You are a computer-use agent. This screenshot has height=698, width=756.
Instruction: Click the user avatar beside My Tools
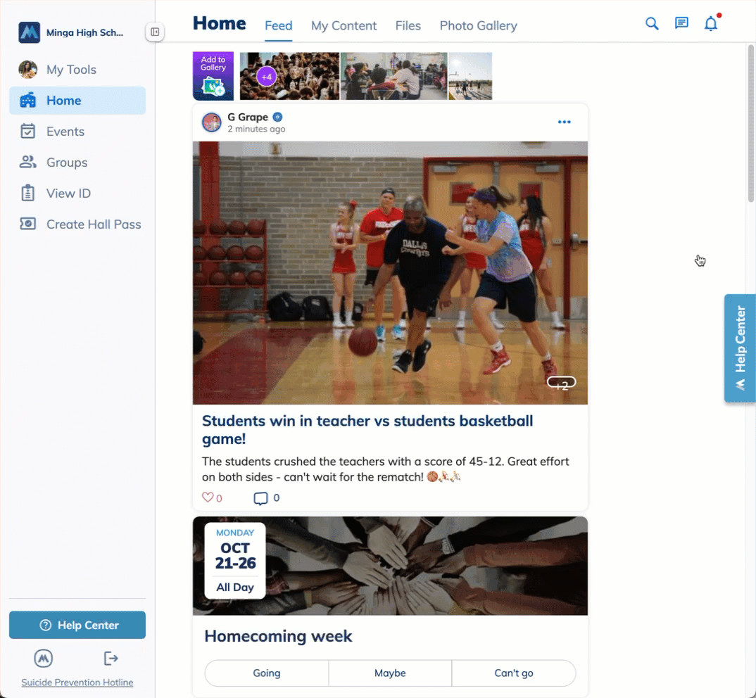(x=28, y=70)
